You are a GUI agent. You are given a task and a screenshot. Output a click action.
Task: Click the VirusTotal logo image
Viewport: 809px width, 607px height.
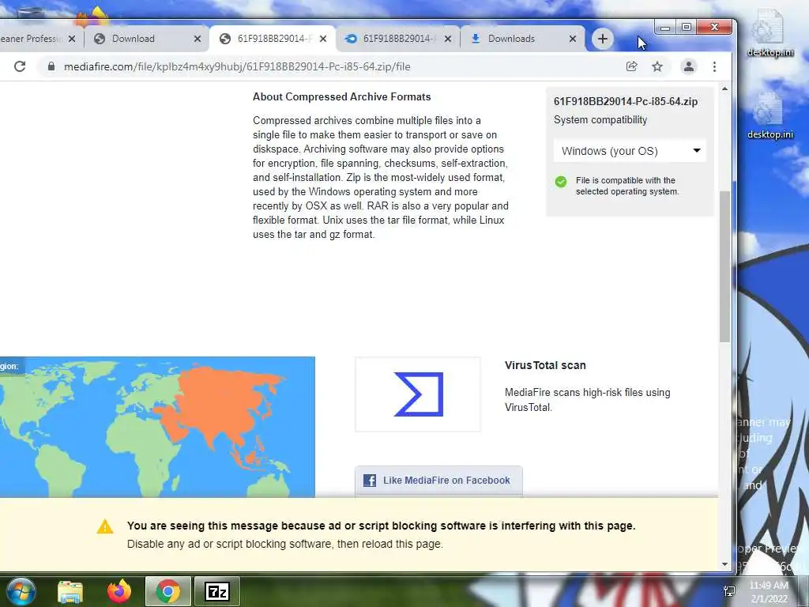click(419, 394)
